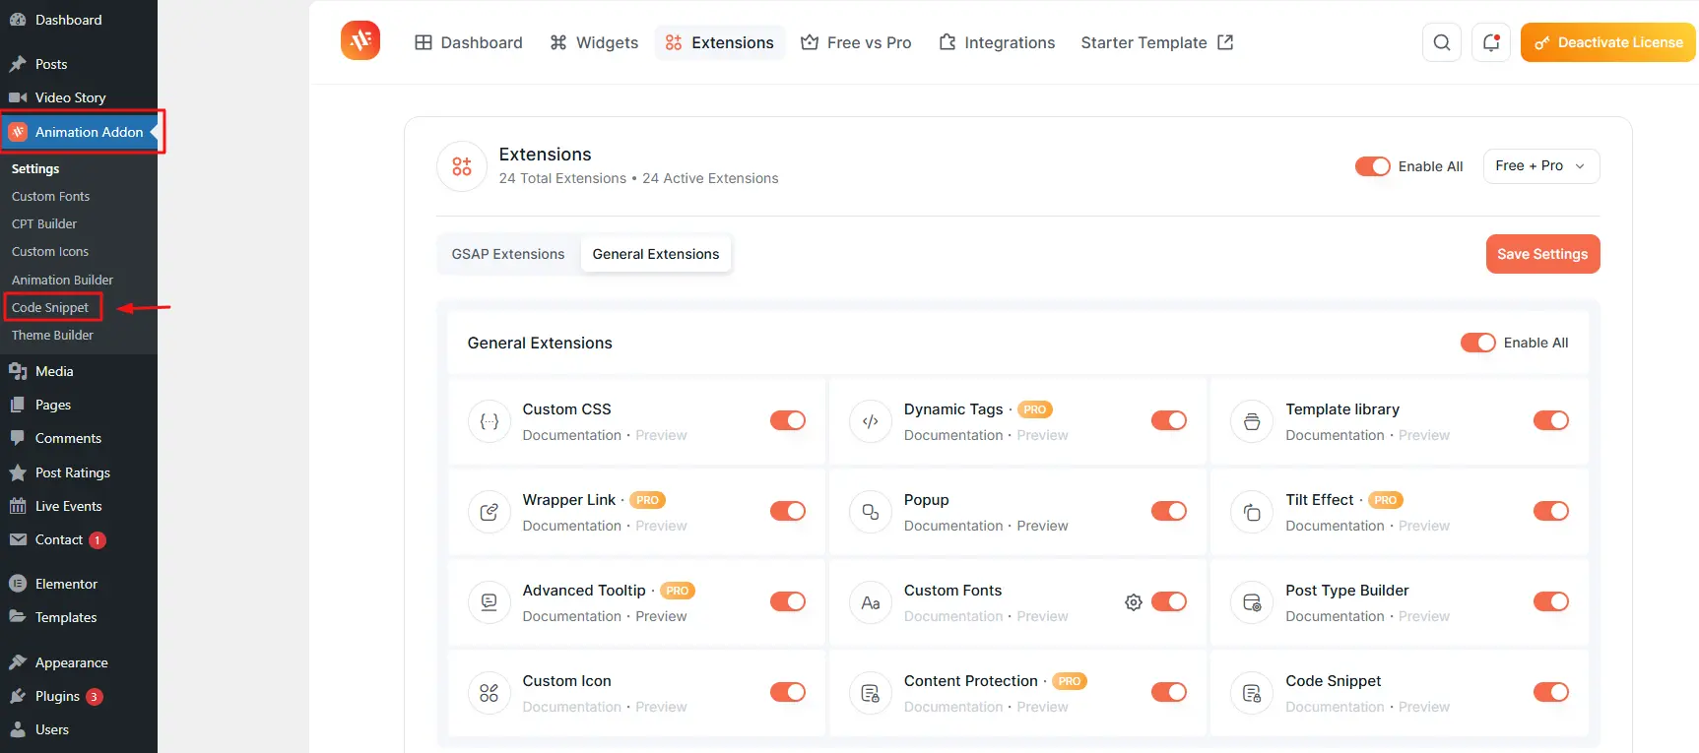This screenshot has width=1699, height=753.
Task: Click the Dynamic Tags code icon
Action: (x=871, y=421)
